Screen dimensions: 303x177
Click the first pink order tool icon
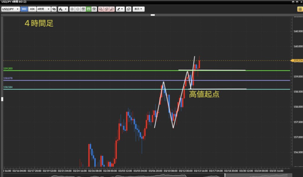(x=101, y=9)
